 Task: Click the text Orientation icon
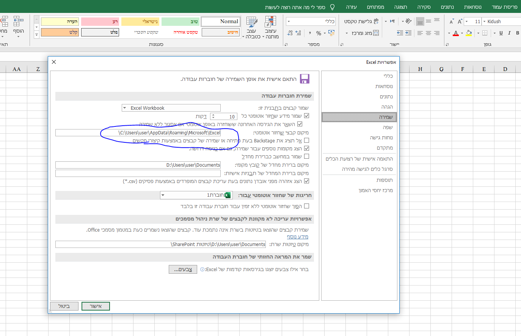pos(408,21)
